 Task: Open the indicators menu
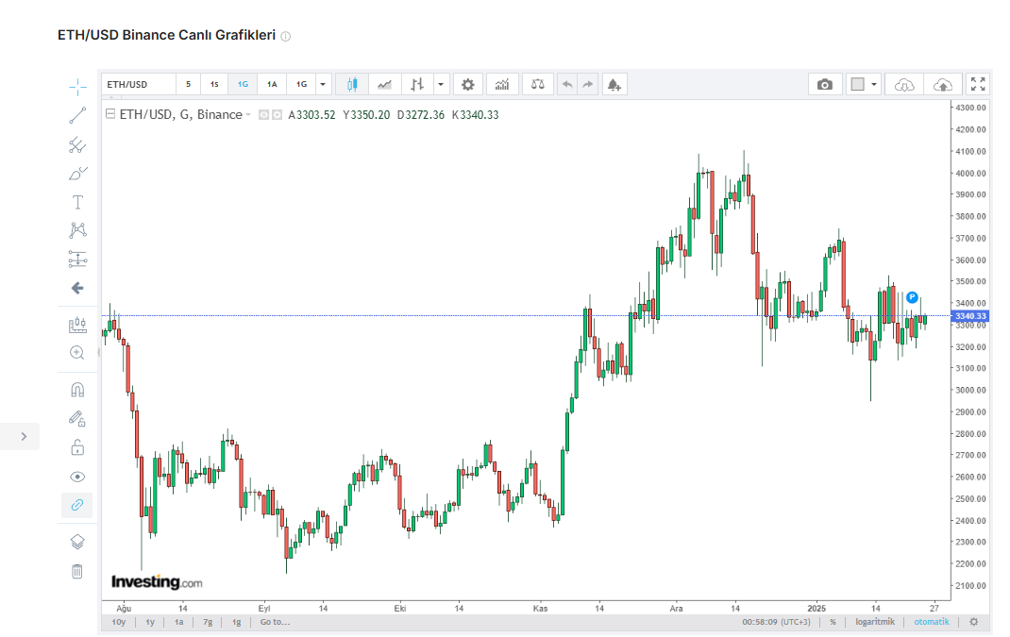tap(502, 84)
